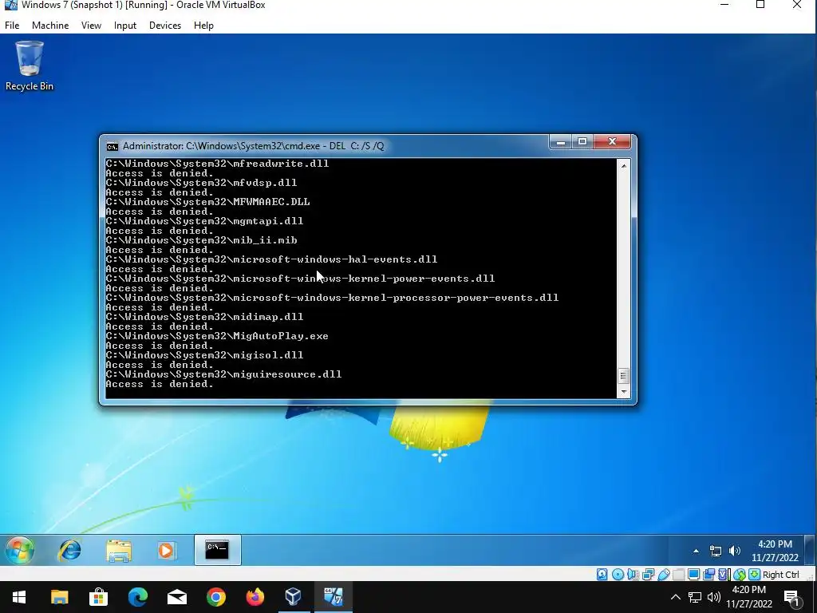Open the Devices menu

pyautogui.click(x=165, y=26)
